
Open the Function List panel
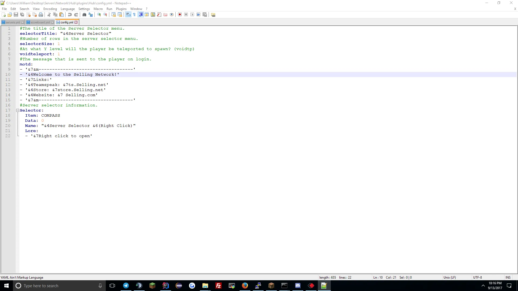(x=159, y=15)
